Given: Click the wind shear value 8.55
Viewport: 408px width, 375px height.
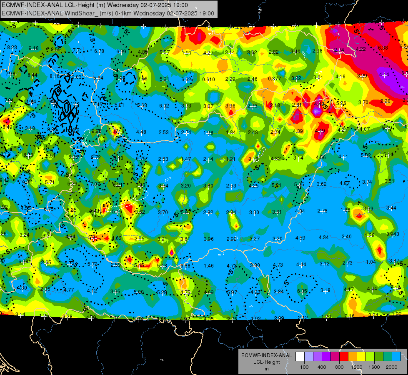Looking at the screenshot, I should [56, 50].
